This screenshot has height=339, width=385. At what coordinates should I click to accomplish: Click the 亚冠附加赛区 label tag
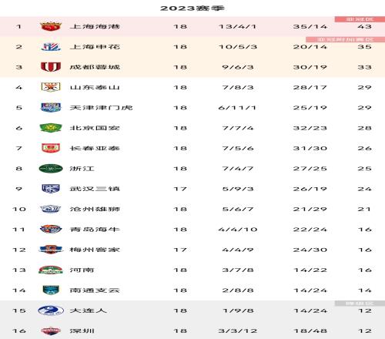pyautogui.click(x=346, y=39)
